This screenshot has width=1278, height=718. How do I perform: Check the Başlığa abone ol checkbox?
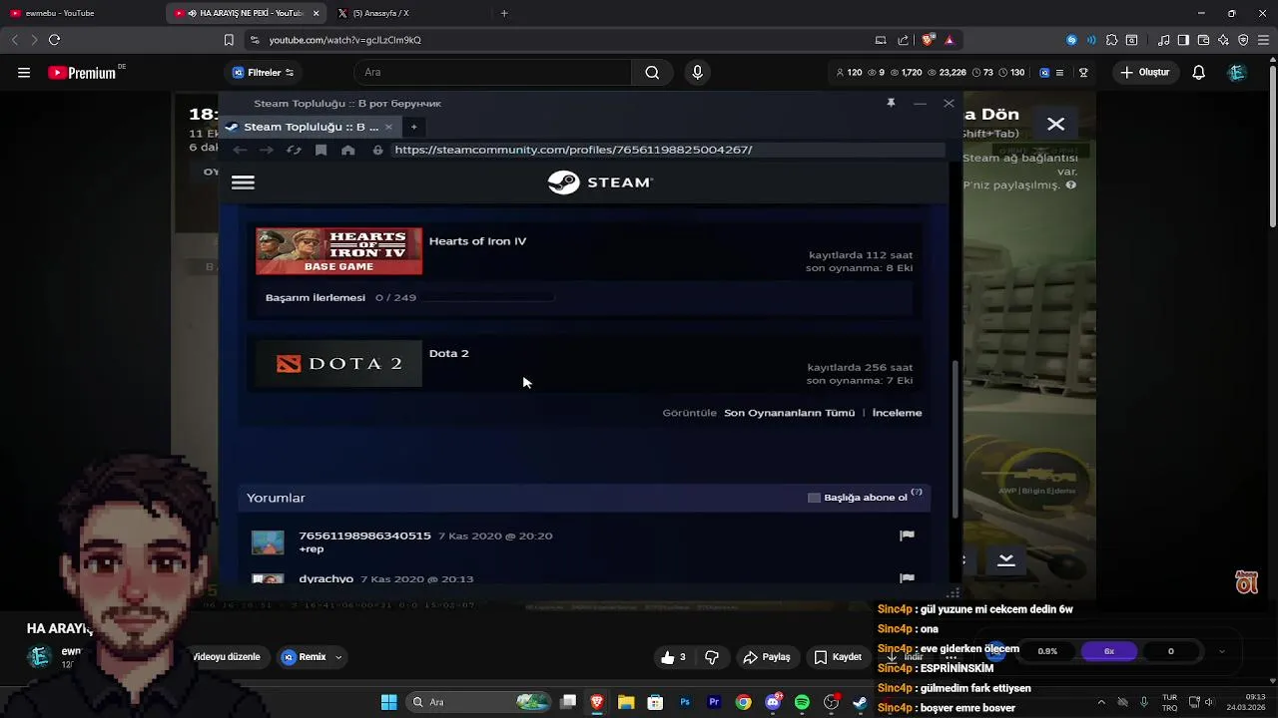pyautogui.click(x=814, y=498)
